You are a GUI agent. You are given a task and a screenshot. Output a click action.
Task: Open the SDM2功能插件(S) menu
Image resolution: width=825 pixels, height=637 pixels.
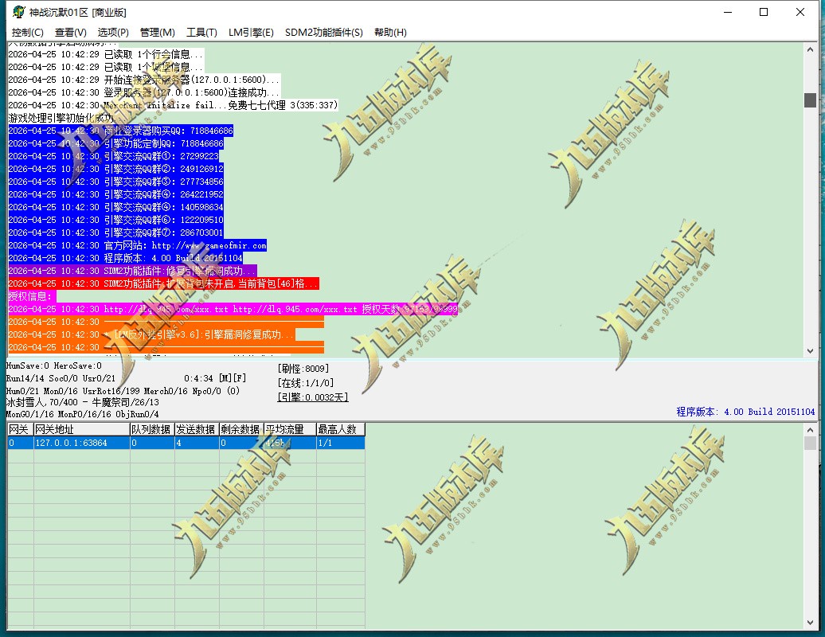click(x=323, y=33)
